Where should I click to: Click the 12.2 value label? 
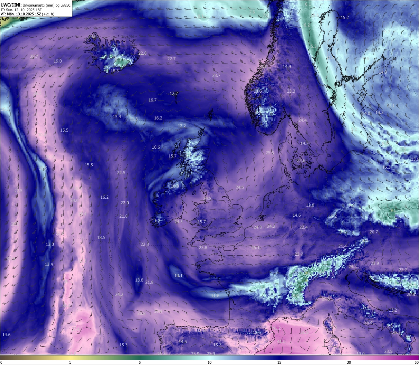[x=182, y=126]
